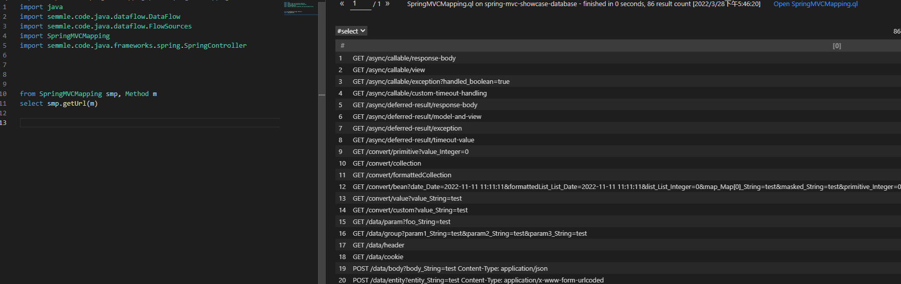The height and width of the screenshot is (284, 901).
Task: Click the SpringController import line
Action: (x=133, y=45)
